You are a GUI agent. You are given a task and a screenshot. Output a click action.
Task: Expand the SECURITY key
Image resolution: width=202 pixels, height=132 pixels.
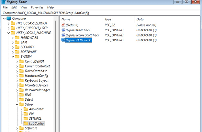(x=13, y=47)
